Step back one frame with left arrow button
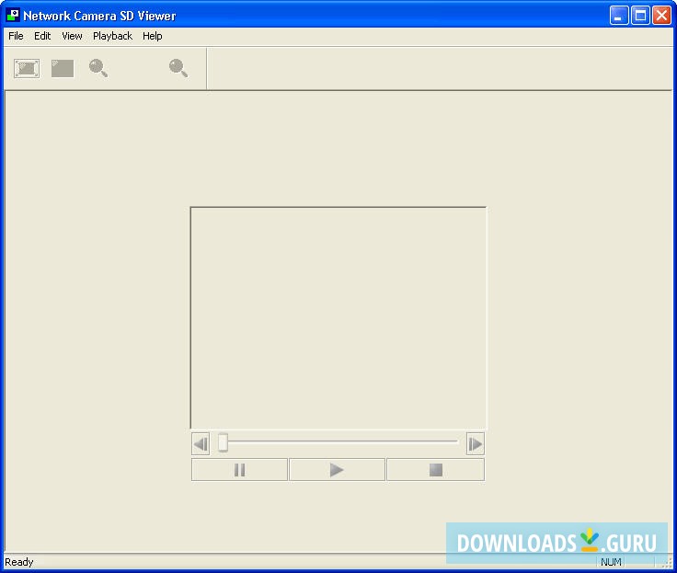Viewport: 677px width, 573px height. tap(201, 444)
